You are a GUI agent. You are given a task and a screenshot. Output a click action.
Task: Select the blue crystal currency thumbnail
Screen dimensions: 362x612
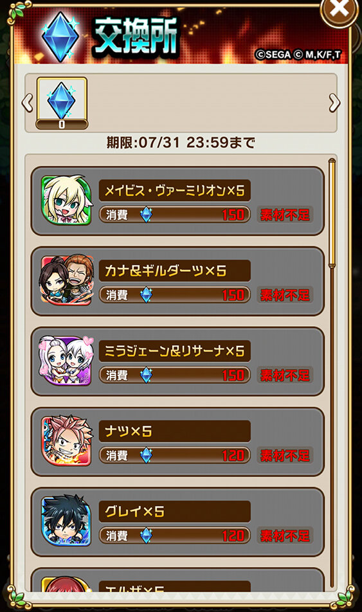coord(62,103)
